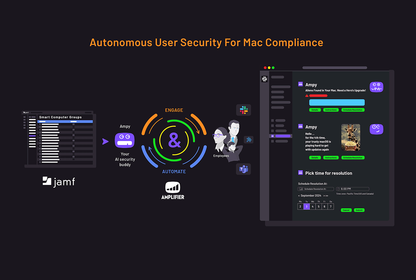
Task: Click Ampy avatar beside the Hello message
Action: tap(301, 126)
